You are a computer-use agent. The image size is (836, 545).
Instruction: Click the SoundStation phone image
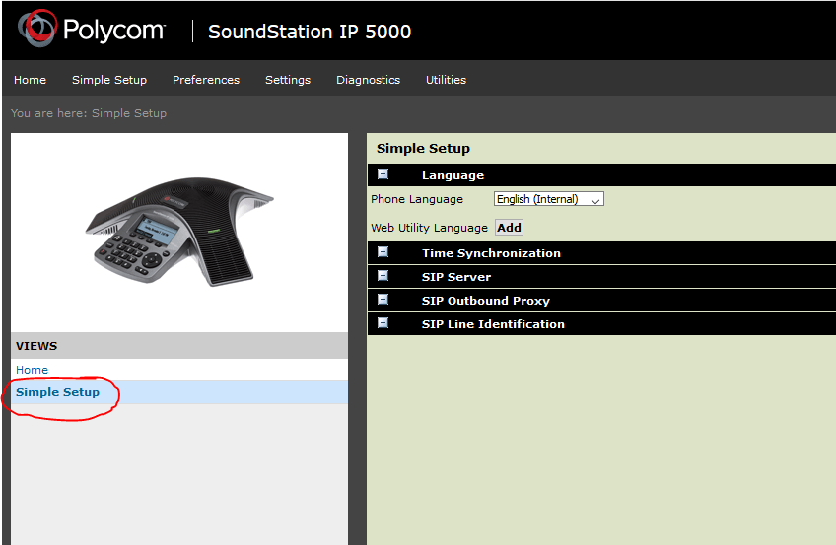[x=179, y=232]
